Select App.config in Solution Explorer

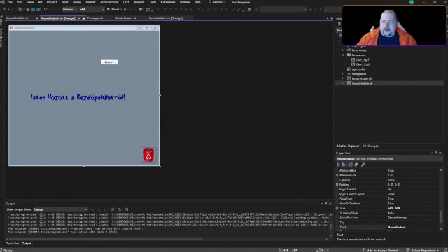(358, 69)
